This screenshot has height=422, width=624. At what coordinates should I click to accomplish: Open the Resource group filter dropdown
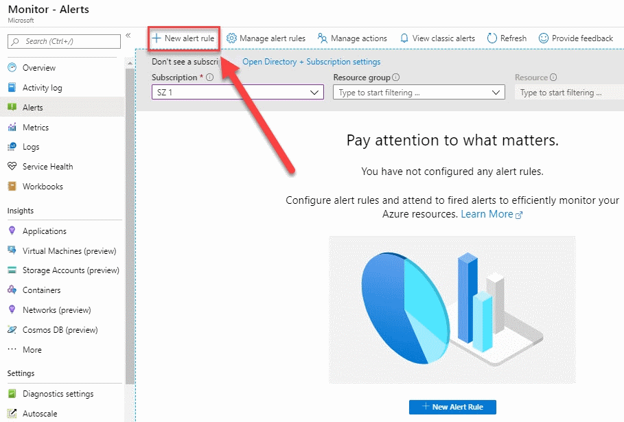tap(419, 92)
